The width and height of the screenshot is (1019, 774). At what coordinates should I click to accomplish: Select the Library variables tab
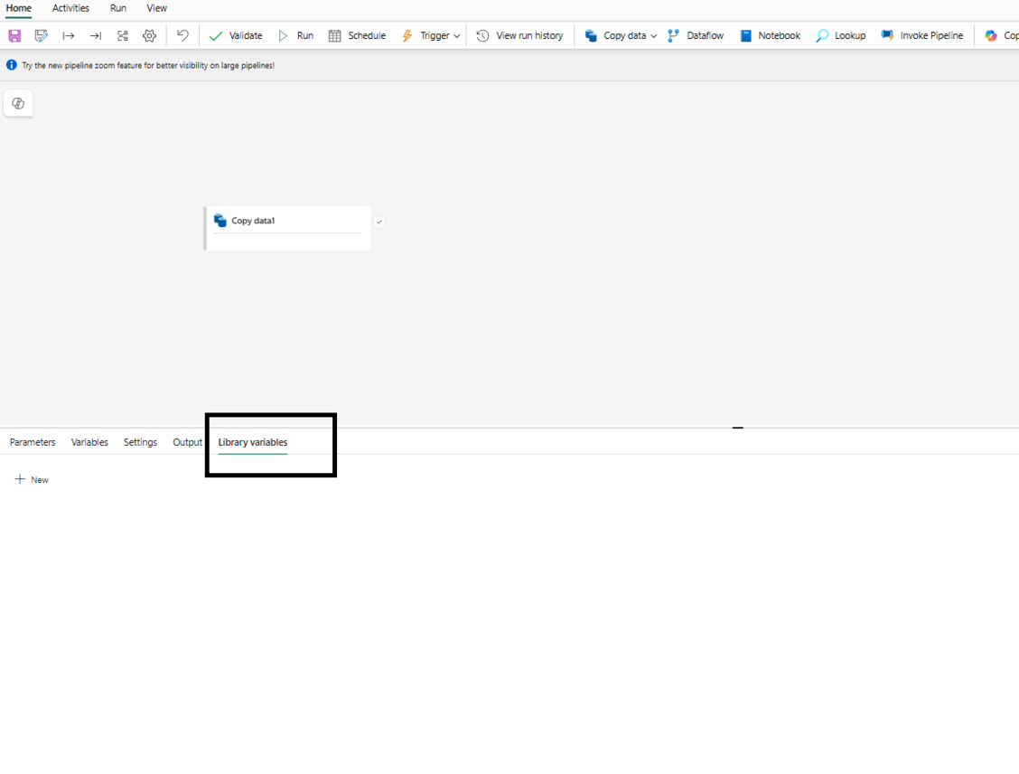click(x=253, y=442)
